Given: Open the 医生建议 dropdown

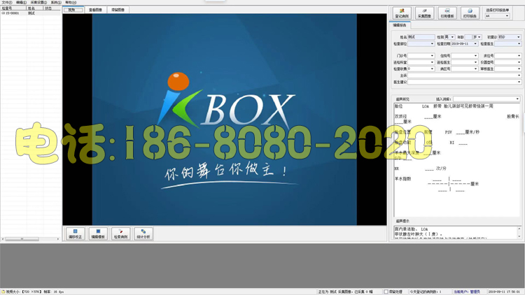Looking at the screenshot, I should pyautogui.click(x=519, y=82).
